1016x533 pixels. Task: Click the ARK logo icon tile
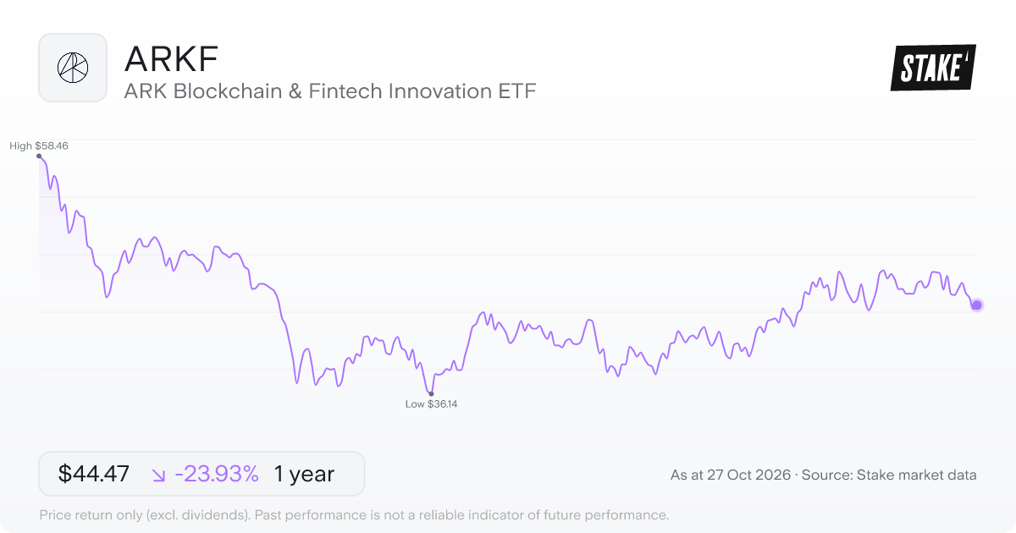pos(73,68)
